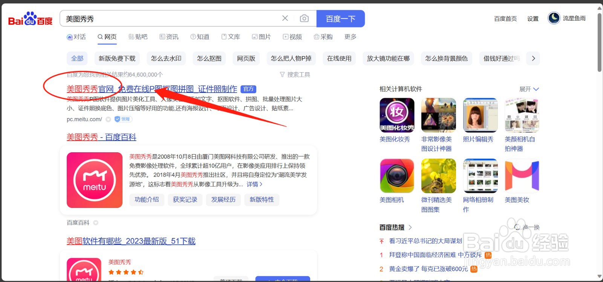
Task: Open 美图化妆秀 software icon
Action: point(397,115)
